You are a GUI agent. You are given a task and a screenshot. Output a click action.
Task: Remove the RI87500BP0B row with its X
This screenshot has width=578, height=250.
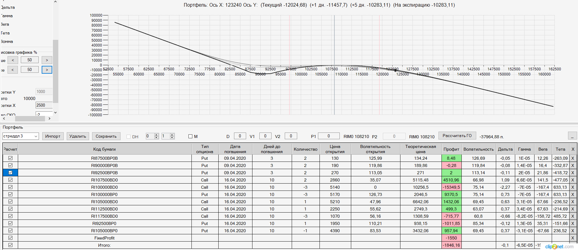pyautogui.click(x=573, y=158)
